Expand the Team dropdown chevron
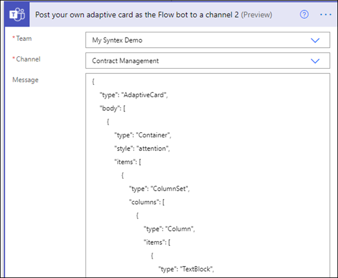Image resolution: width=338 pixels, height=278 pixels. [x=315, y=40]
